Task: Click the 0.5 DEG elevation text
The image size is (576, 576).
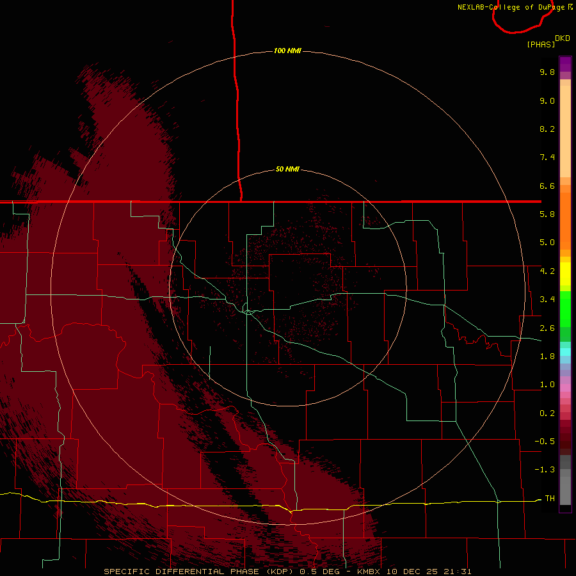Action: (319, 572)
